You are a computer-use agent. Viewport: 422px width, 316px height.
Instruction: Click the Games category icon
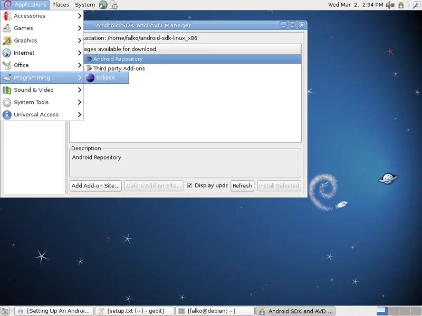pos(7,28)
